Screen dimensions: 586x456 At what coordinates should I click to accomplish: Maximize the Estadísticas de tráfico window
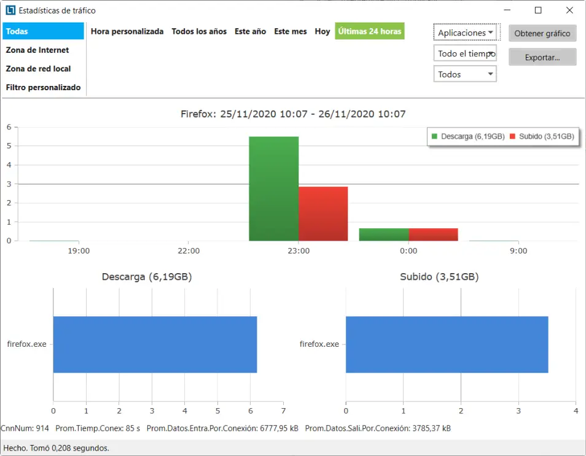(x=538, y=10)
